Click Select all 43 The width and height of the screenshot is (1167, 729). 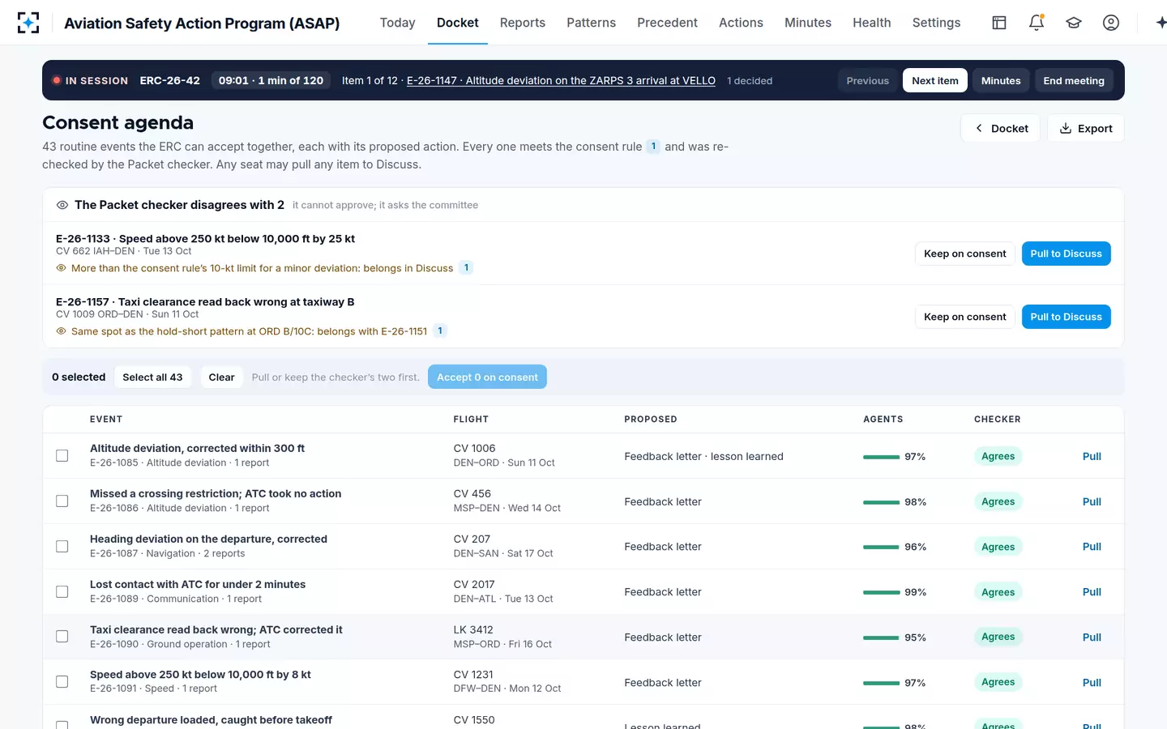point(152,377)
